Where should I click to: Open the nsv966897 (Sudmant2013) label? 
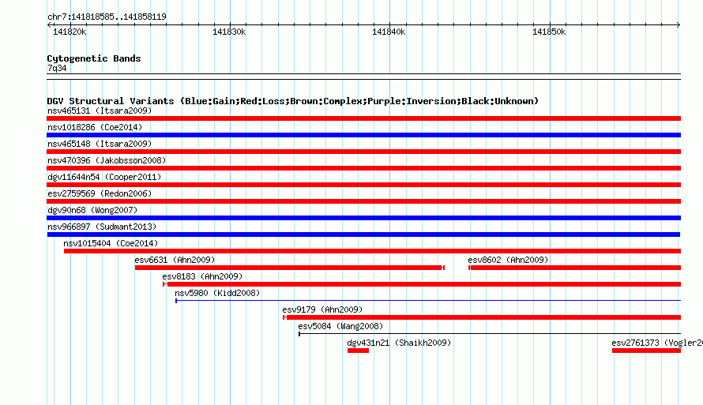102,227
